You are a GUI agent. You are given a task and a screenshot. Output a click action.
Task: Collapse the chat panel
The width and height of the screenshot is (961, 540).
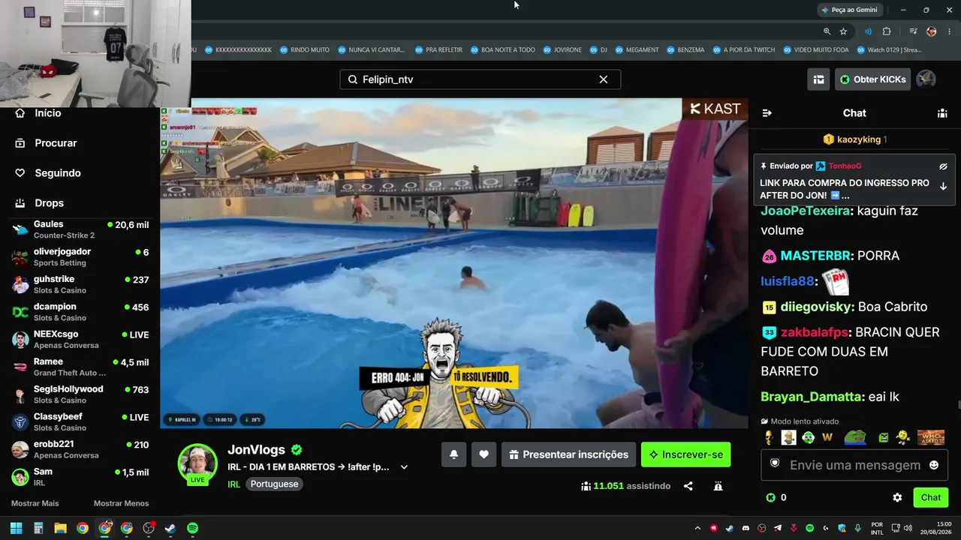(x=767, y=113)
